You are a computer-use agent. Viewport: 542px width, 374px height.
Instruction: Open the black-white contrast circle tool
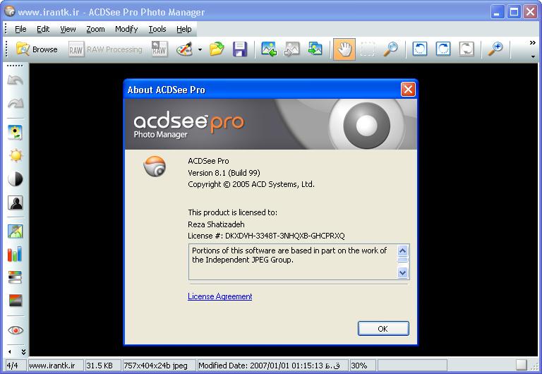tap(16, 179)
